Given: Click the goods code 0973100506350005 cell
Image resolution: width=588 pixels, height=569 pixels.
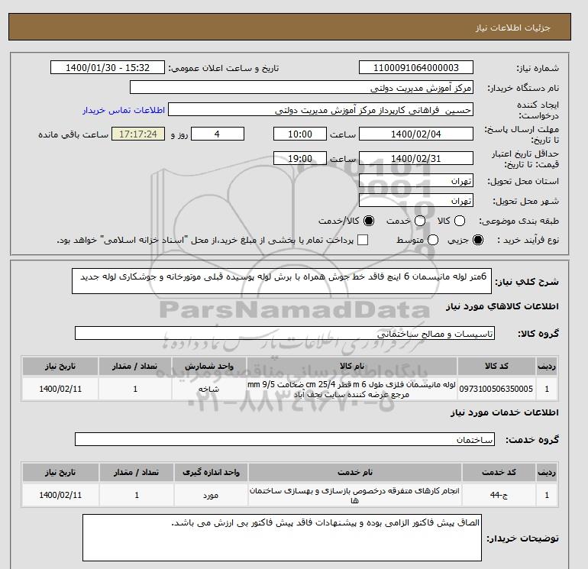Looking at the screenshot, I should click(496, 389).
